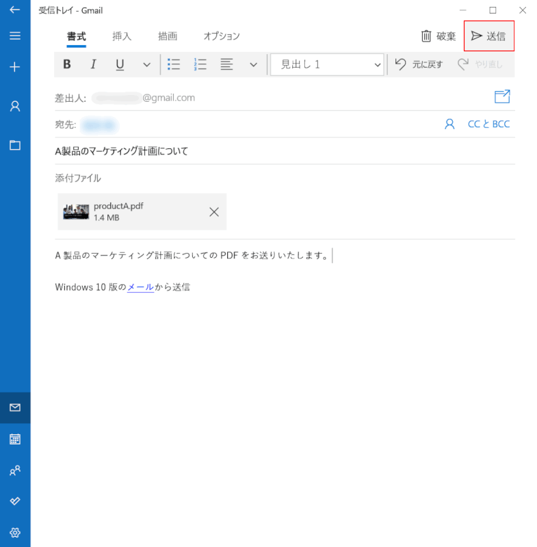The image size is (537, 547).
Task: Click the Send (送信) button
Action: click(488, 36)
